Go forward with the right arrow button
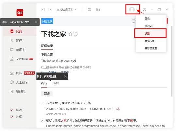The image size is (176, 131). click(50, 9)
